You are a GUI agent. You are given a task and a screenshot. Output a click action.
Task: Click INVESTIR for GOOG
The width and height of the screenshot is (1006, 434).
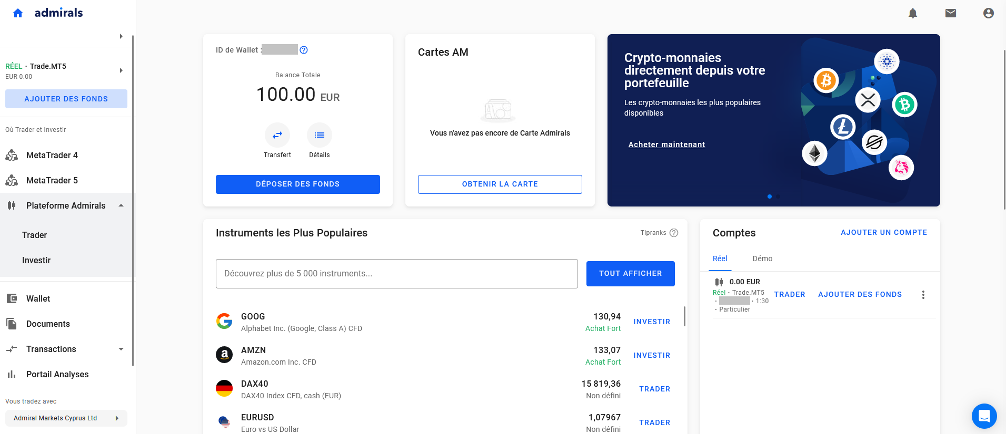point(652,322)
